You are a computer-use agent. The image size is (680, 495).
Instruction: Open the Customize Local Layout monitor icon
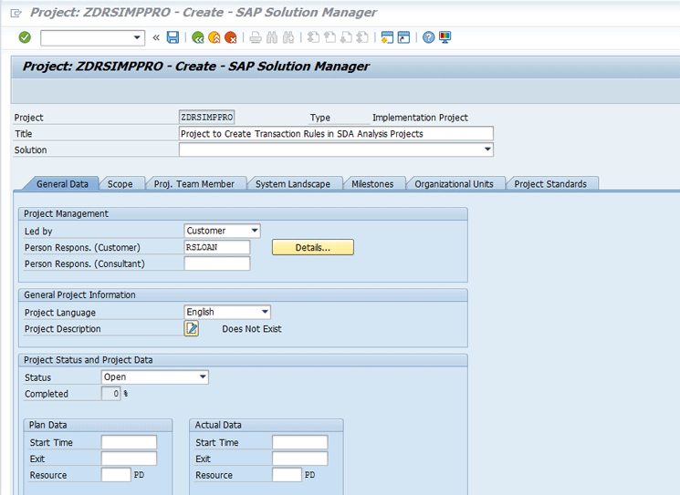(445, 37)
